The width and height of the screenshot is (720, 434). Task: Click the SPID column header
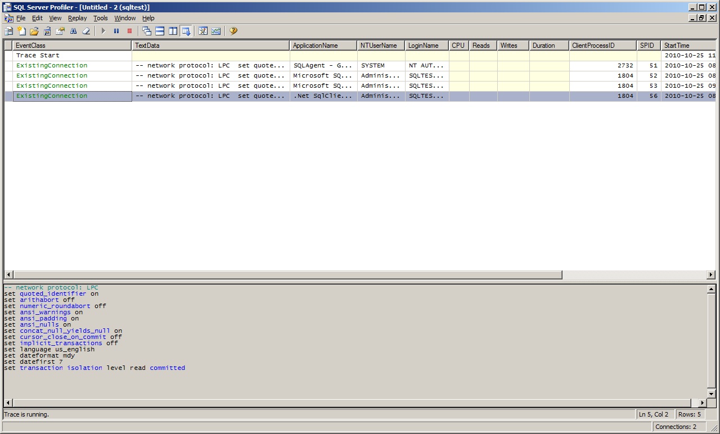[649, 46]
